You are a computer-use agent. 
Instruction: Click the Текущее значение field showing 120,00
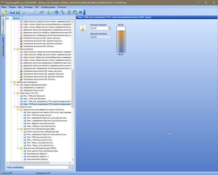(x=99, y=28)
